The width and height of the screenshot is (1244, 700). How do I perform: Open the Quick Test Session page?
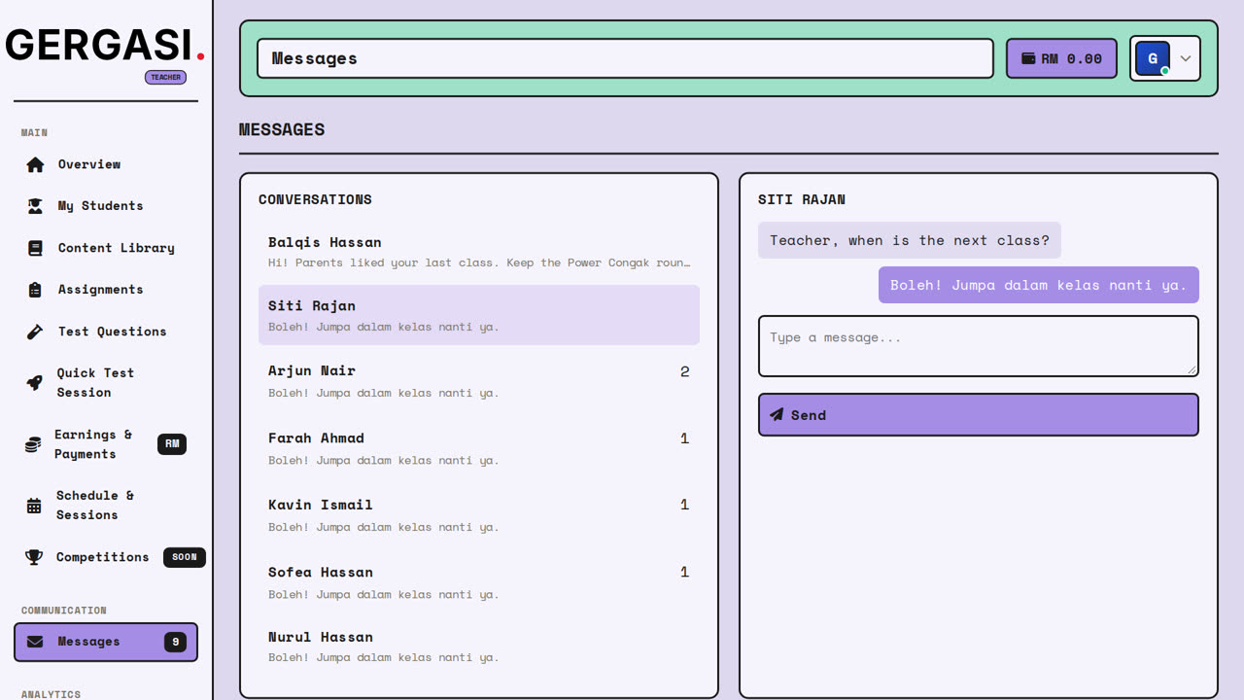(106, 383)
